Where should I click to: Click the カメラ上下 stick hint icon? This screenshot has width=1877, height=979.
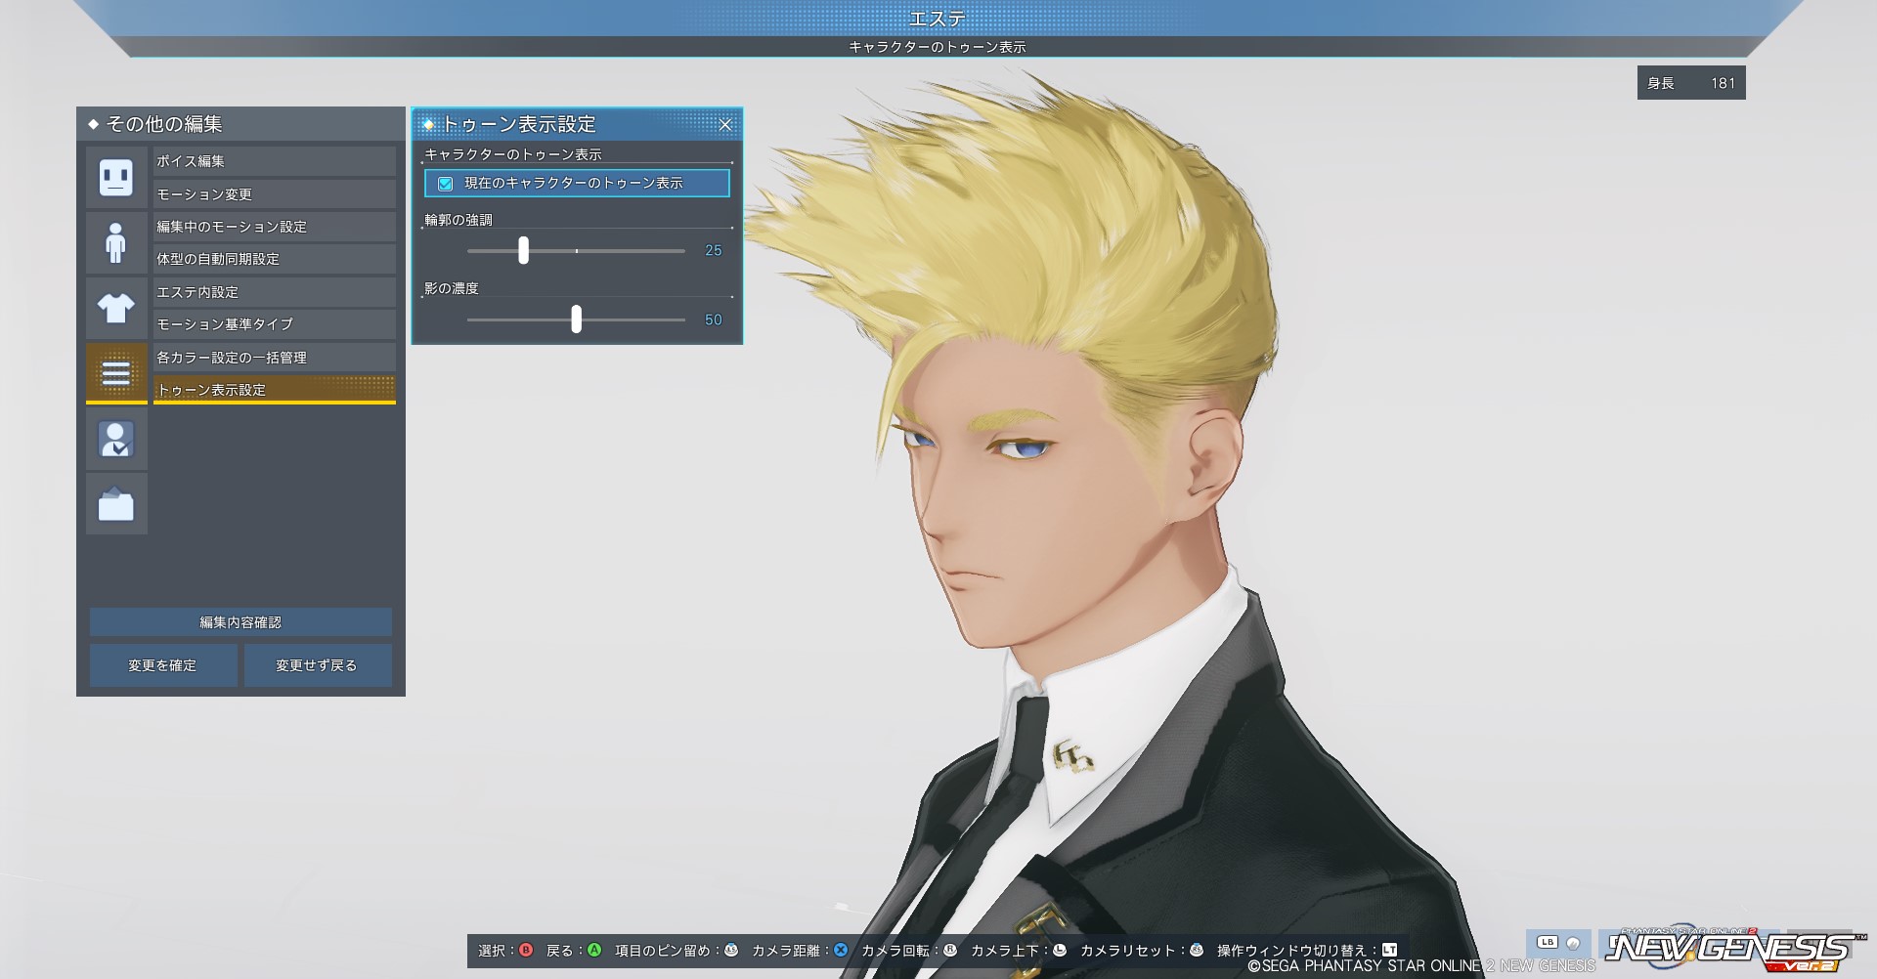[1060, 950]
